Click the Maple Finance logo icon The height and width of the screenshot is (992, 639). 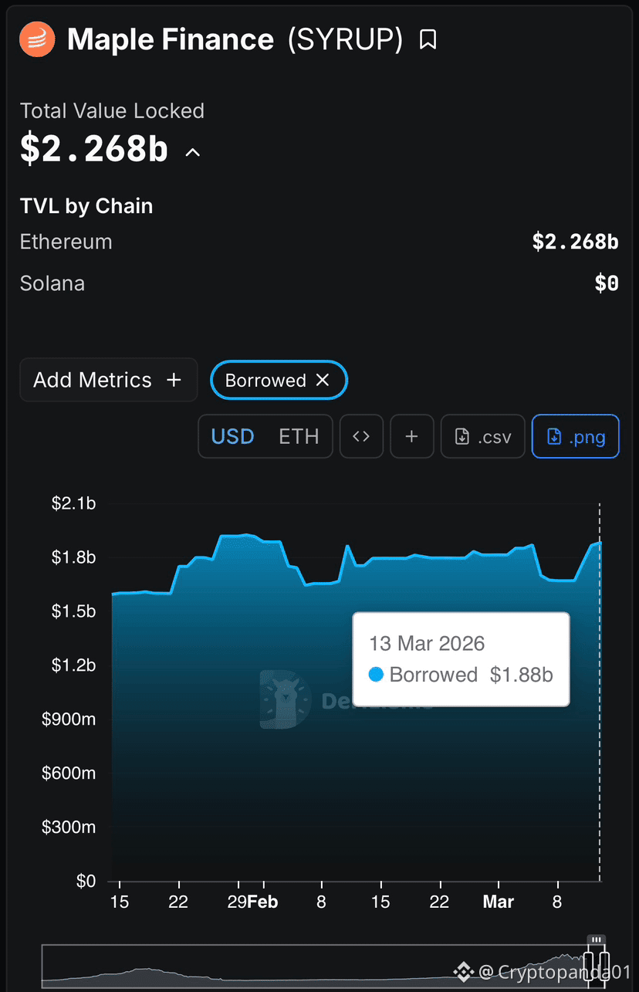(x=37, y=39)
